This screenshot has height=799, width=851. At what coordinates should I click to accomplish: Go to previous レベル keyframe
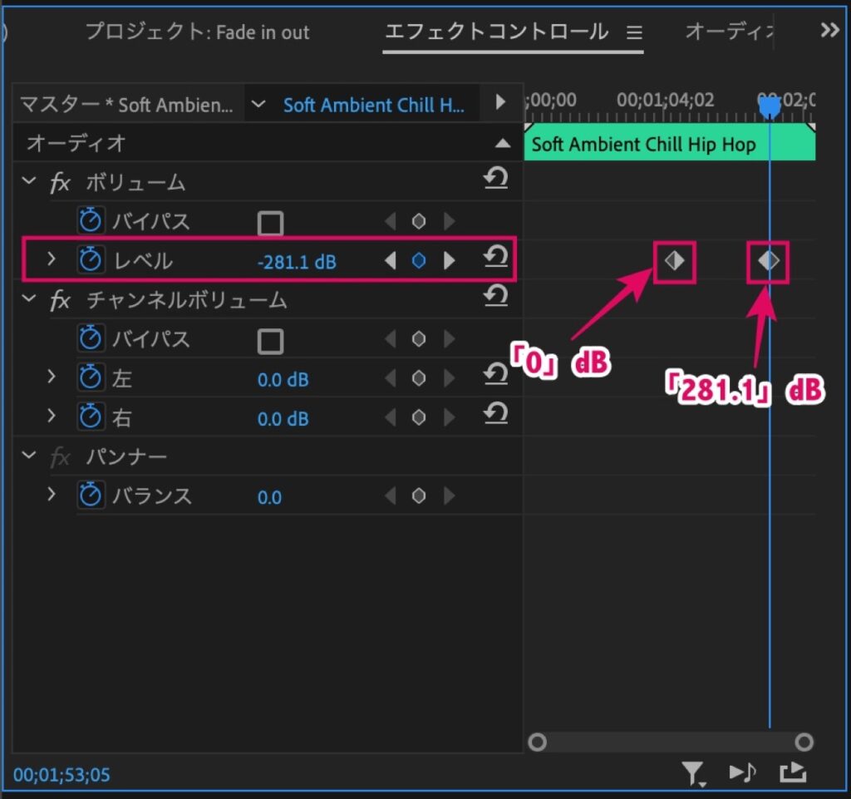coord(390,261)
